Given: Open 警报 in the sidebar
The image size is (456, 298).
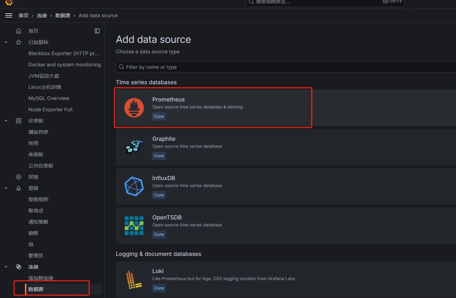Looking at the screenshot, I should (33, 188).
